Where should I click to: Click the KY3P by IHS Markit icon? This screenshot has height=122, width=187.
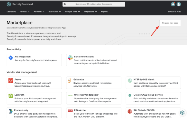click(x=130, y=81)
